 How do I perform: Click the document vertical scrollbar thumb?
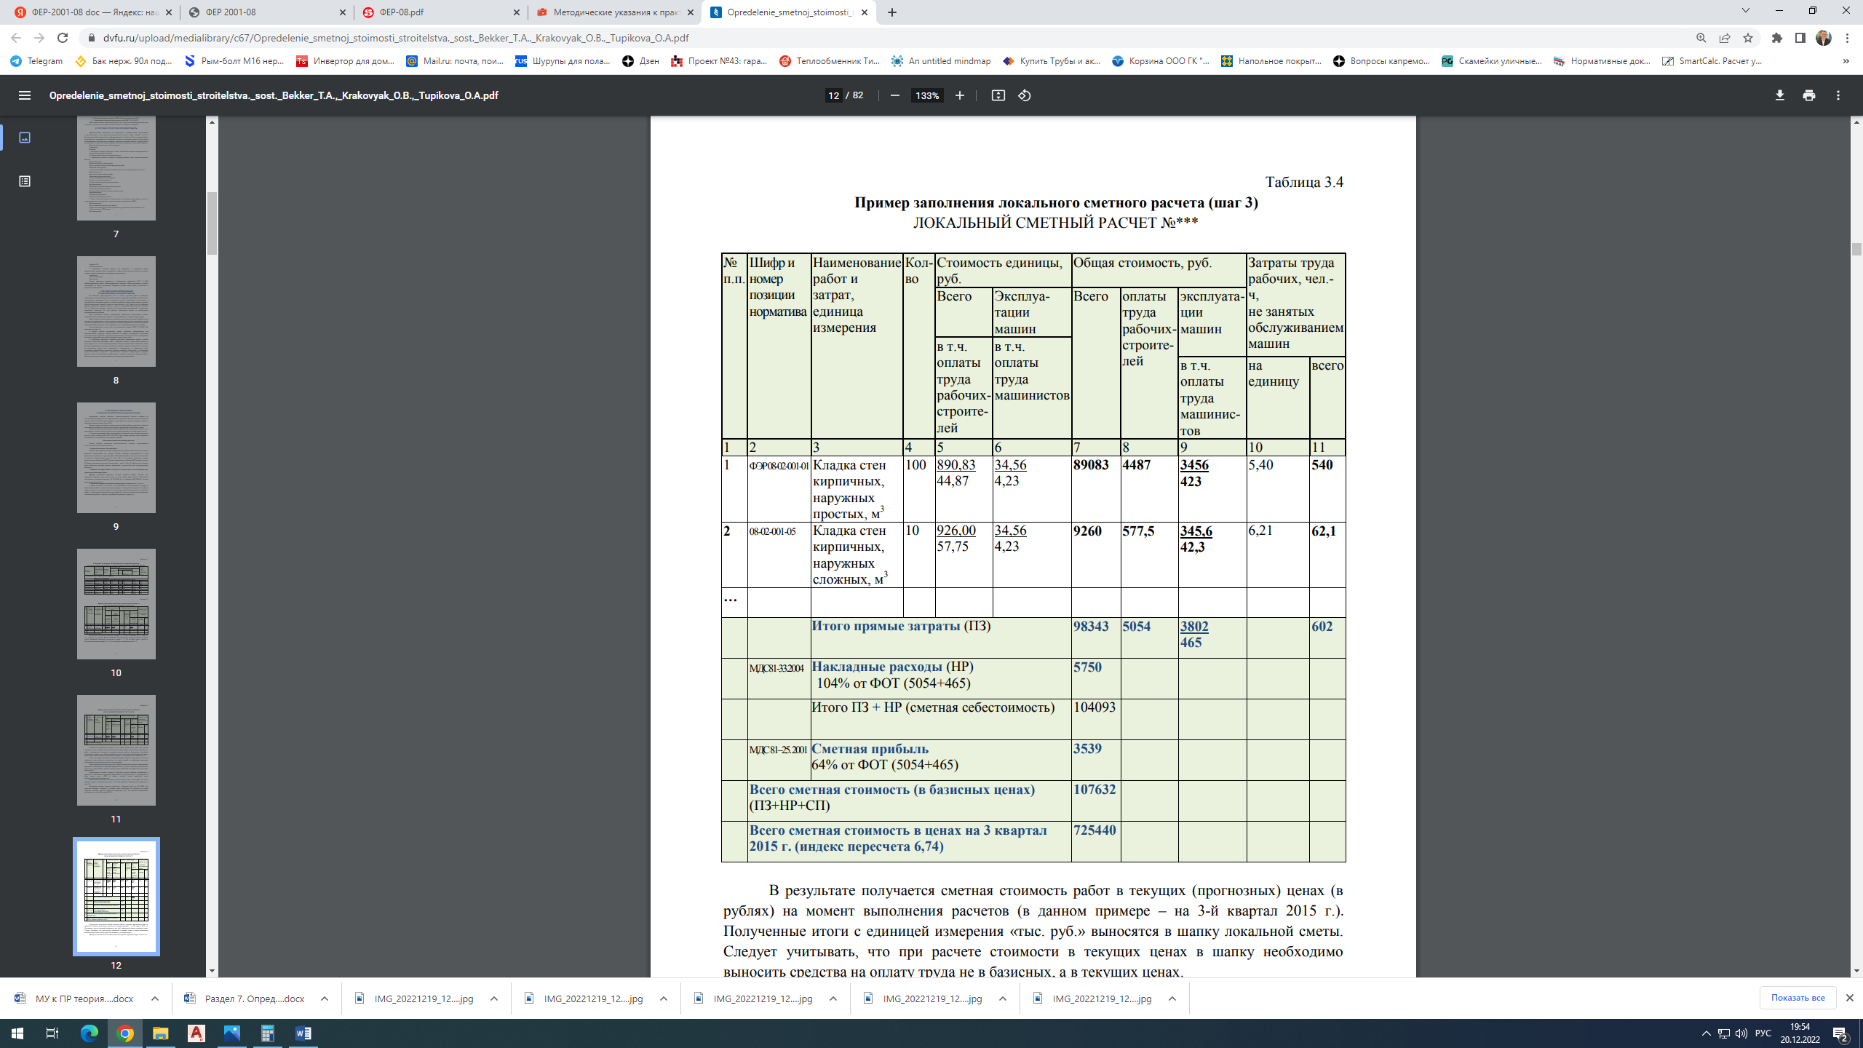pos(1856,249)
